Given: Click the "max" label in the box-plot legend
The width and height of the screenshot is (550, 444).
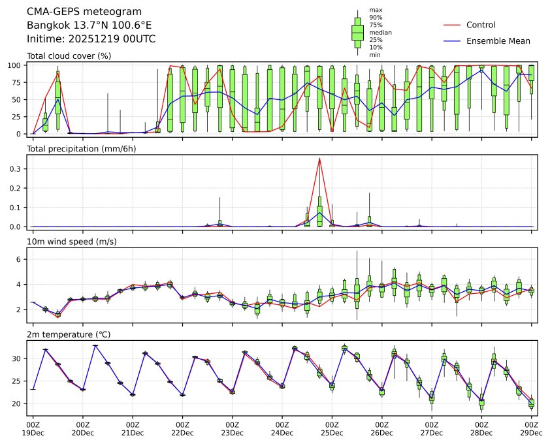Looking at the screenshot, I should click(x=375, y=10).
